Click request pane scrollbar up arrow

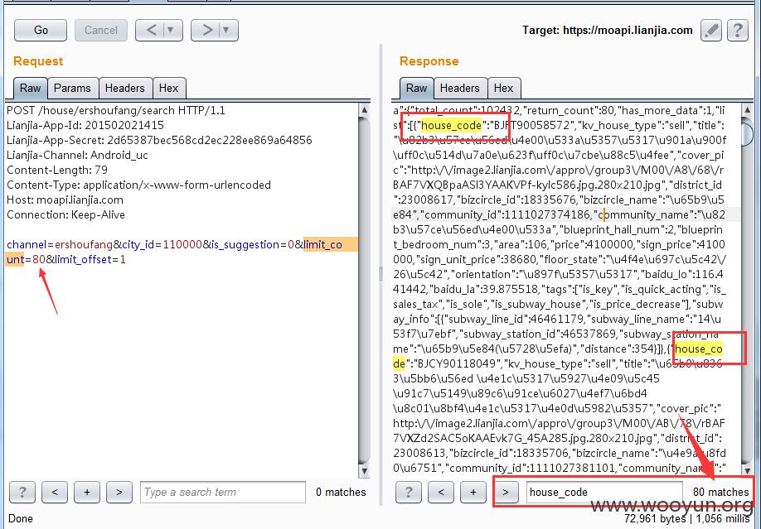click(x=365, y=110)
